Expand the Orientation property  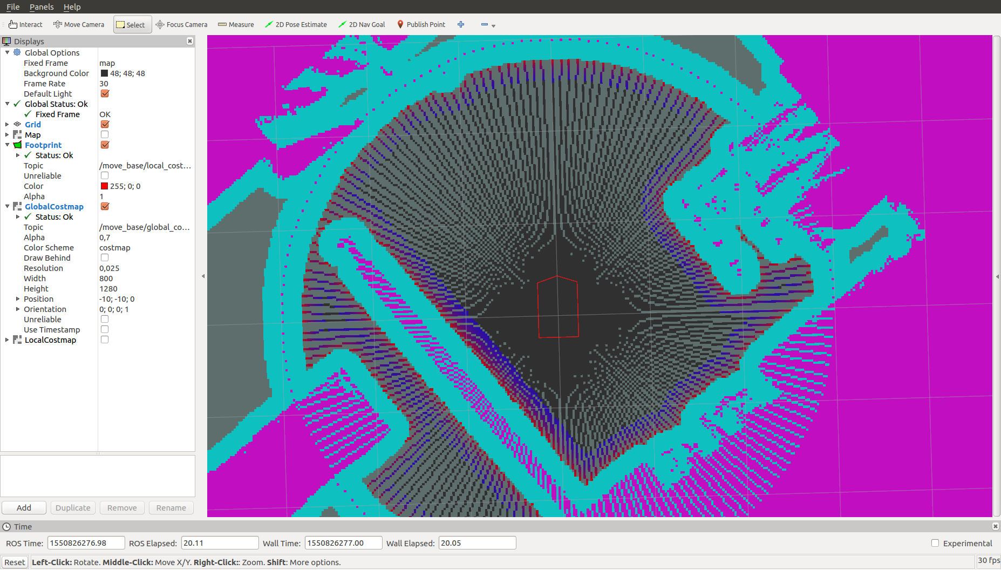pyautogui.click(x=18, y=309)
